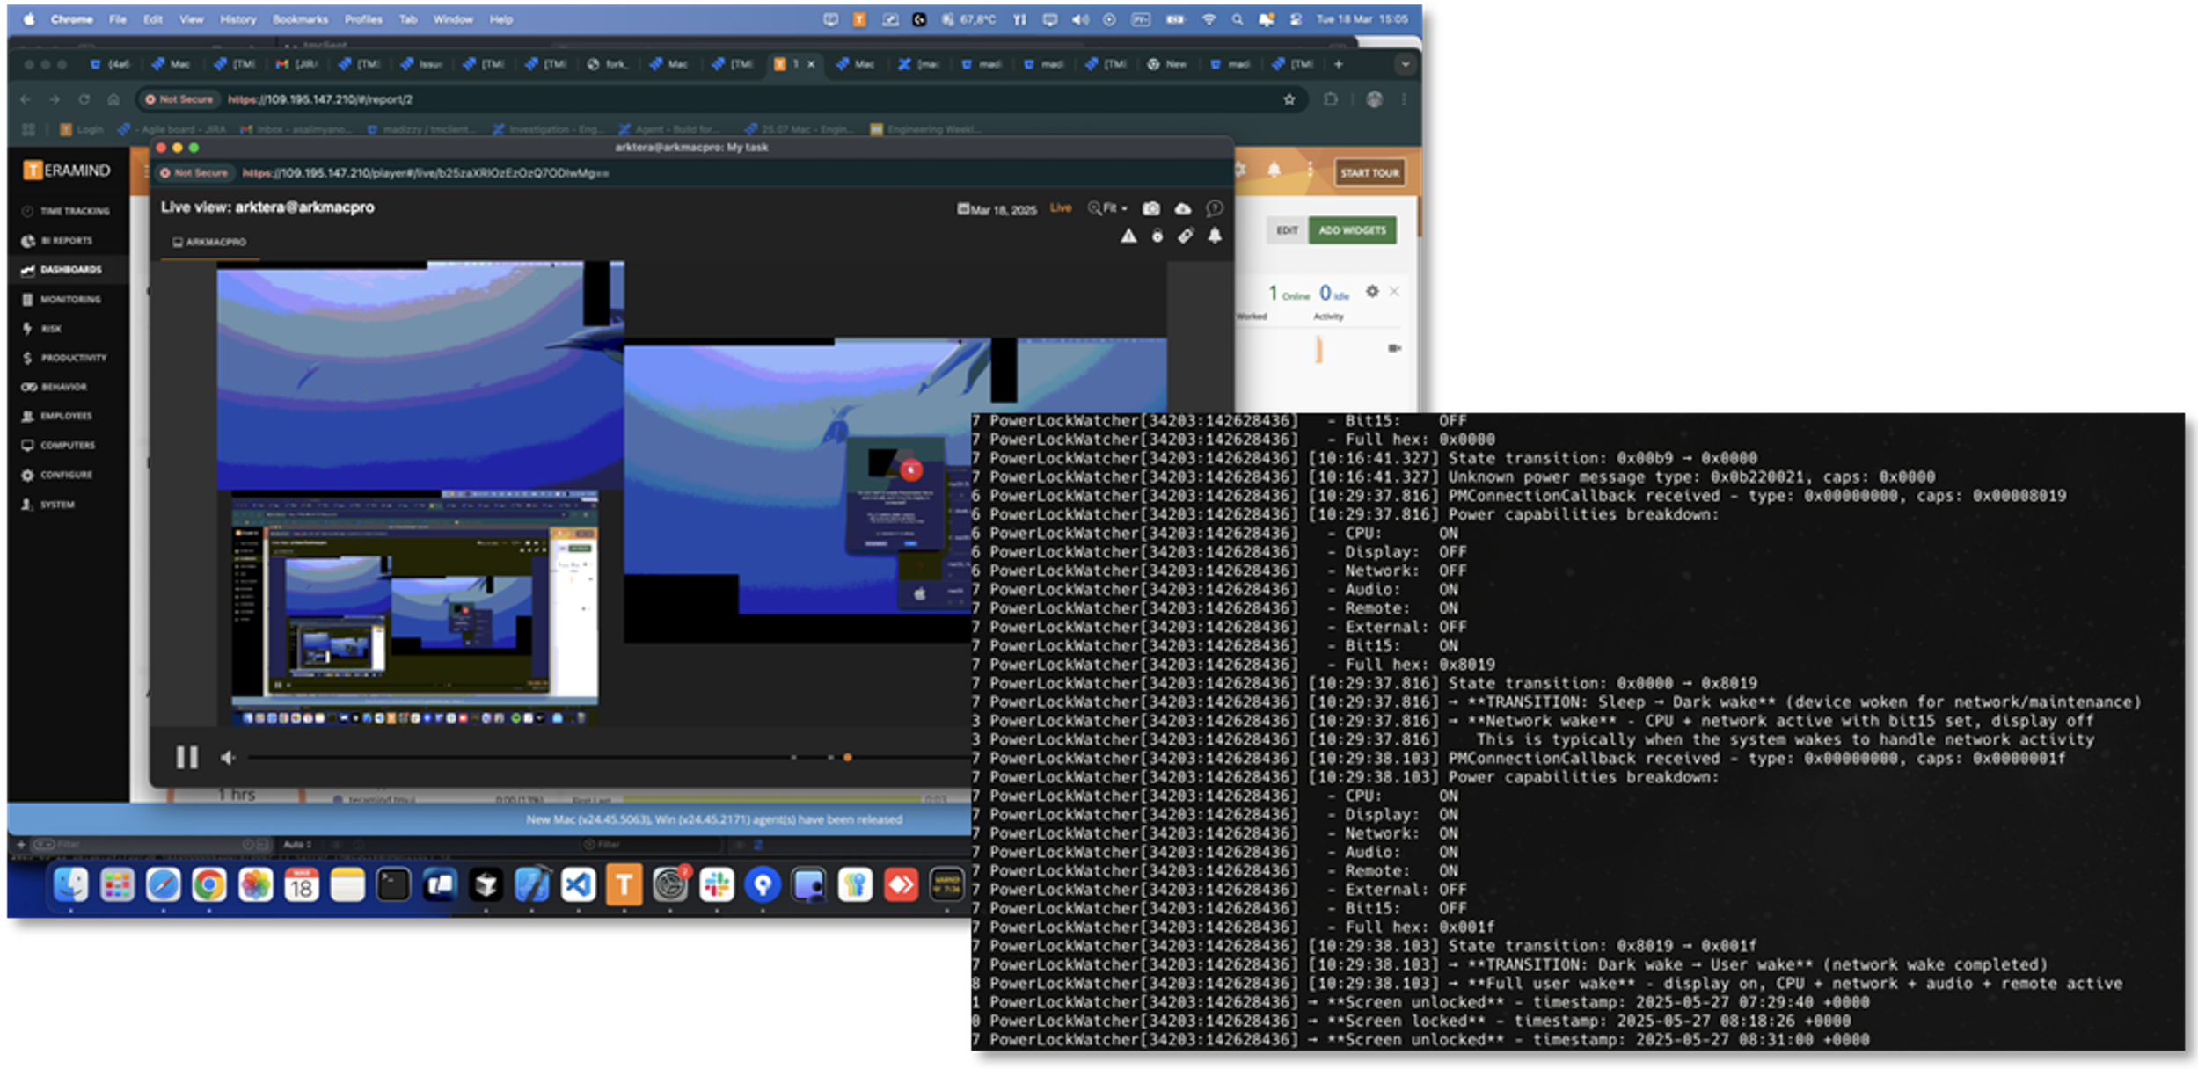
Task: Open Risk section in sidebar
Action: click(x=42, y=328)
